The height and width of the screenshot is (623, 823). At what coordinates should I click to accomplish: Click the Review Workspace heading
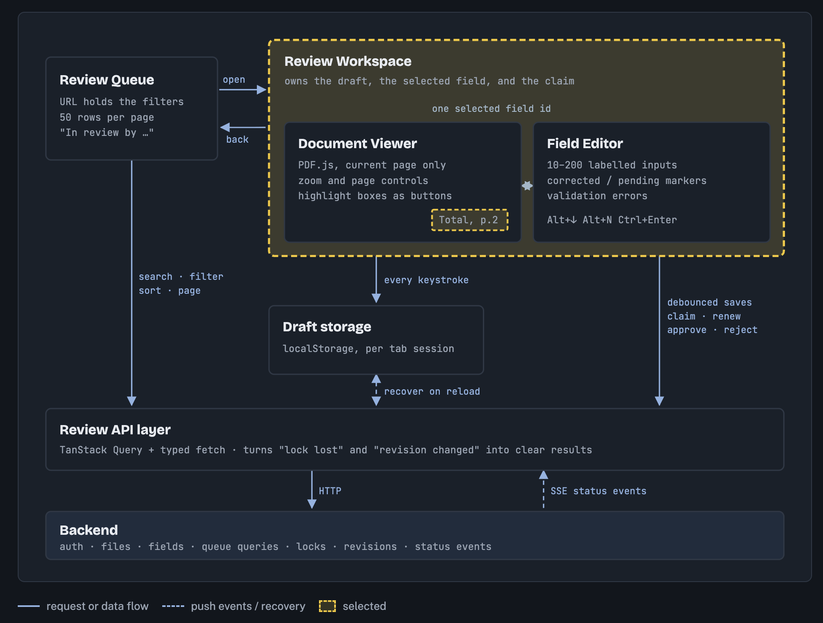pyautogui.click(x=348, y=61)
